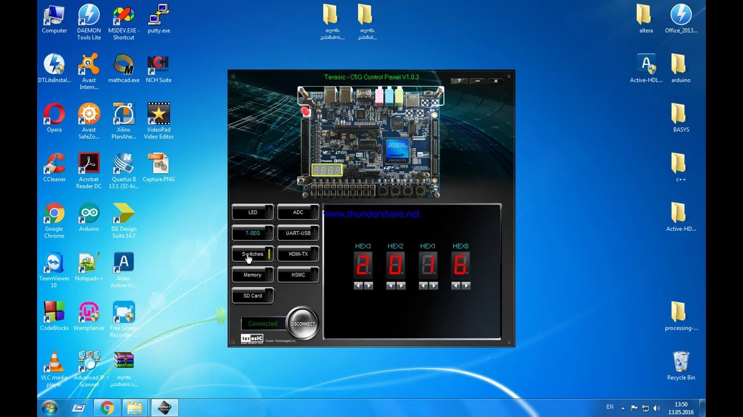Click the round DISCONNECT button

tap(302, 324)
